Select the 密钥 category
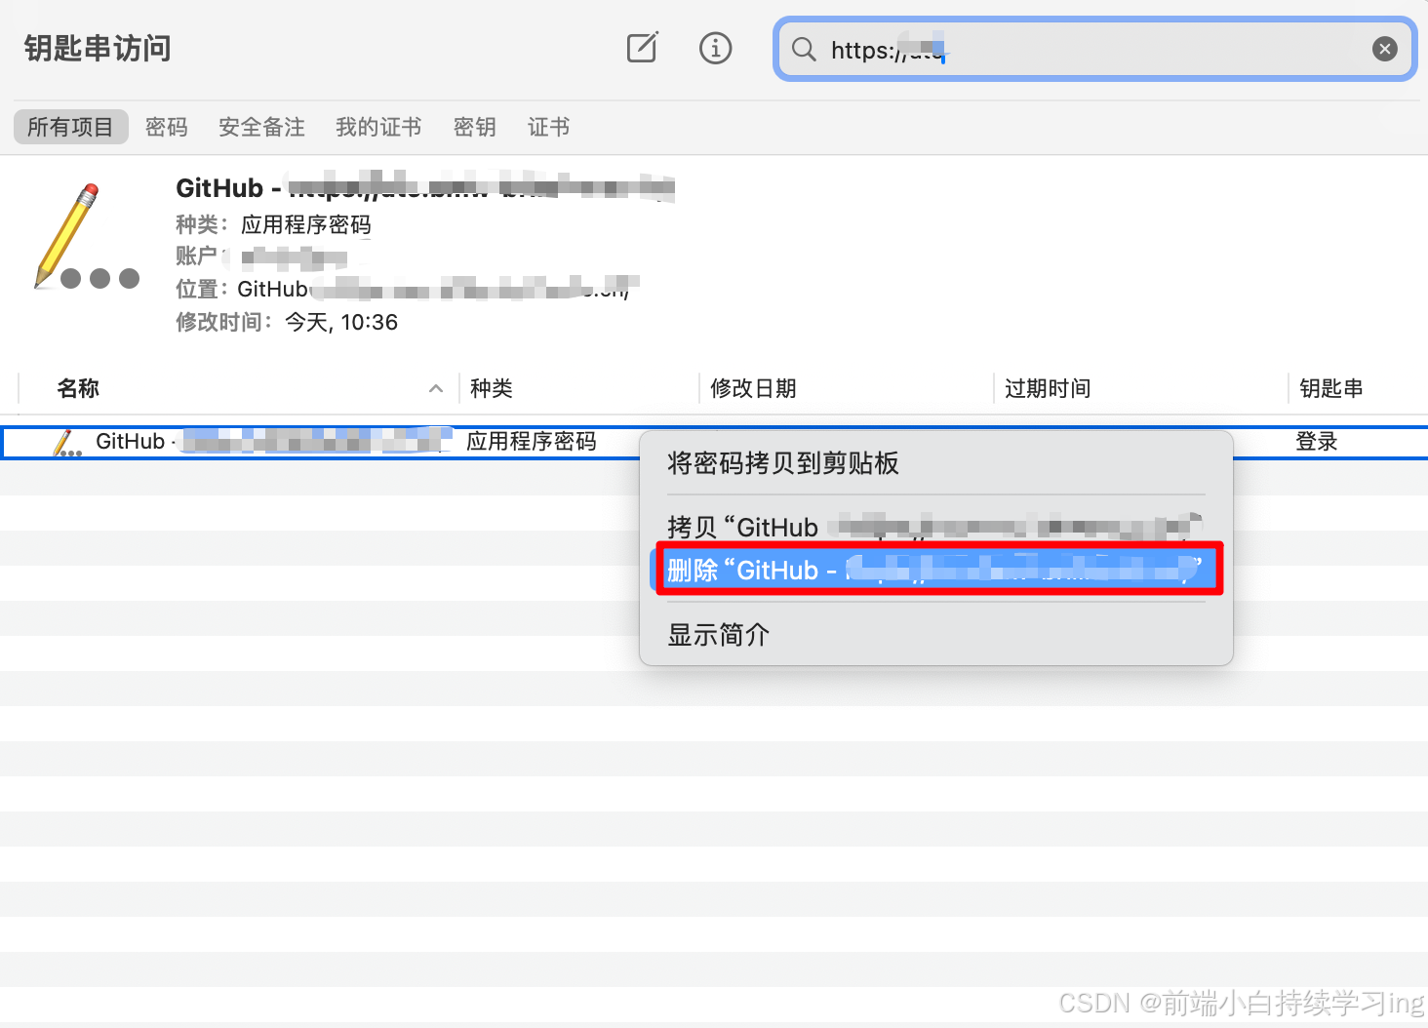Image resolution: width=1428 pixels, height=1028 pixels. point(474,126)
